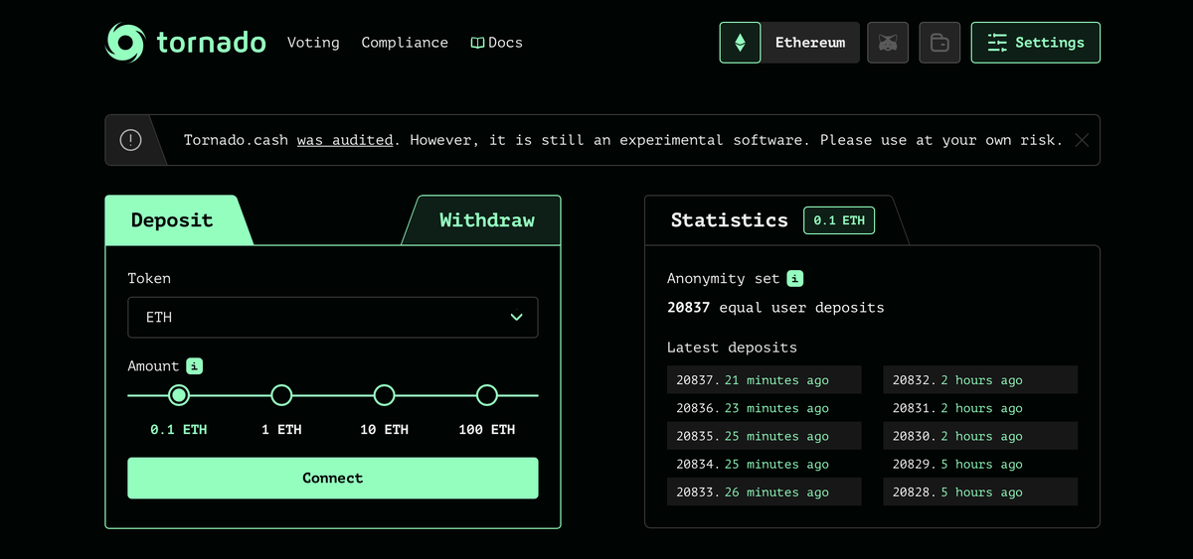Viewport: 1193px width, 559px height.
Task: Expand the Token ETH dropdown
Action: coord(333,317)
